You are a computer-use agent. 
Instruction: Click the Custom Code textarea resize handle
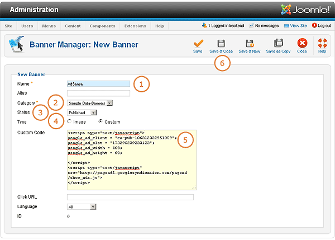tap(194, 187)
